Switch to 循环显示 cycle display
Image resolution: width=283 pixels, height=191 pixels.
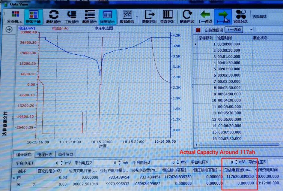pos(53,17)
